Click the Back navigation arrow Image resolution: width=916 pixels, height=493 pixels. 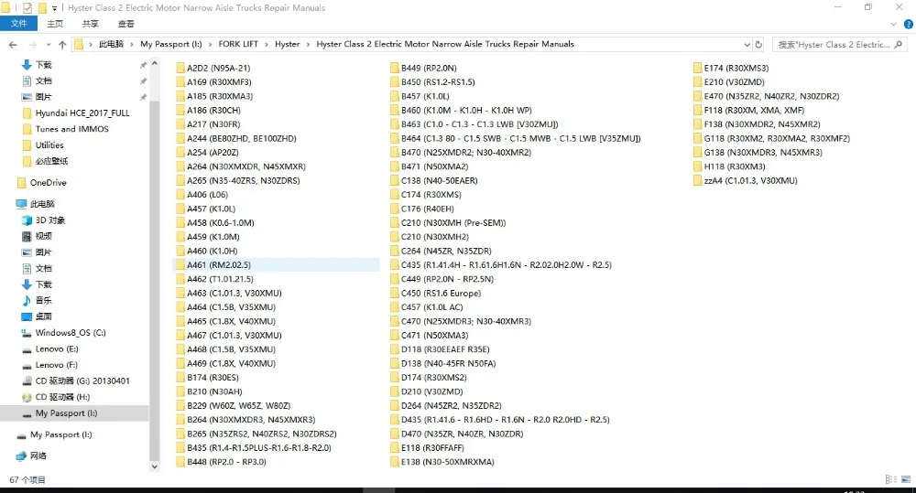click(13, 44)
